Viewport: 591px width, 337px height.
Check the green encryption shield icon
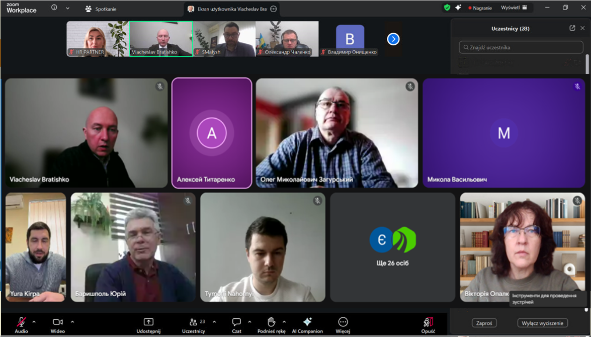point(447,8)
